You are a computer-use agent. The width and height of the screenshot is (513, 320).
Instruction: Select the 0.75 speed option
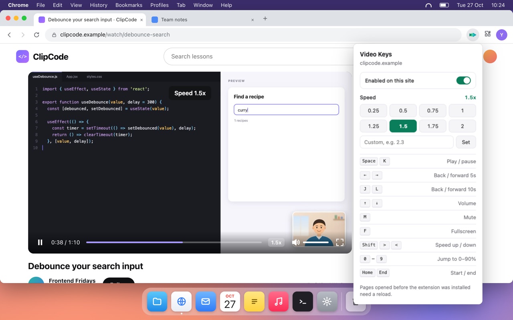pos(433,111)
